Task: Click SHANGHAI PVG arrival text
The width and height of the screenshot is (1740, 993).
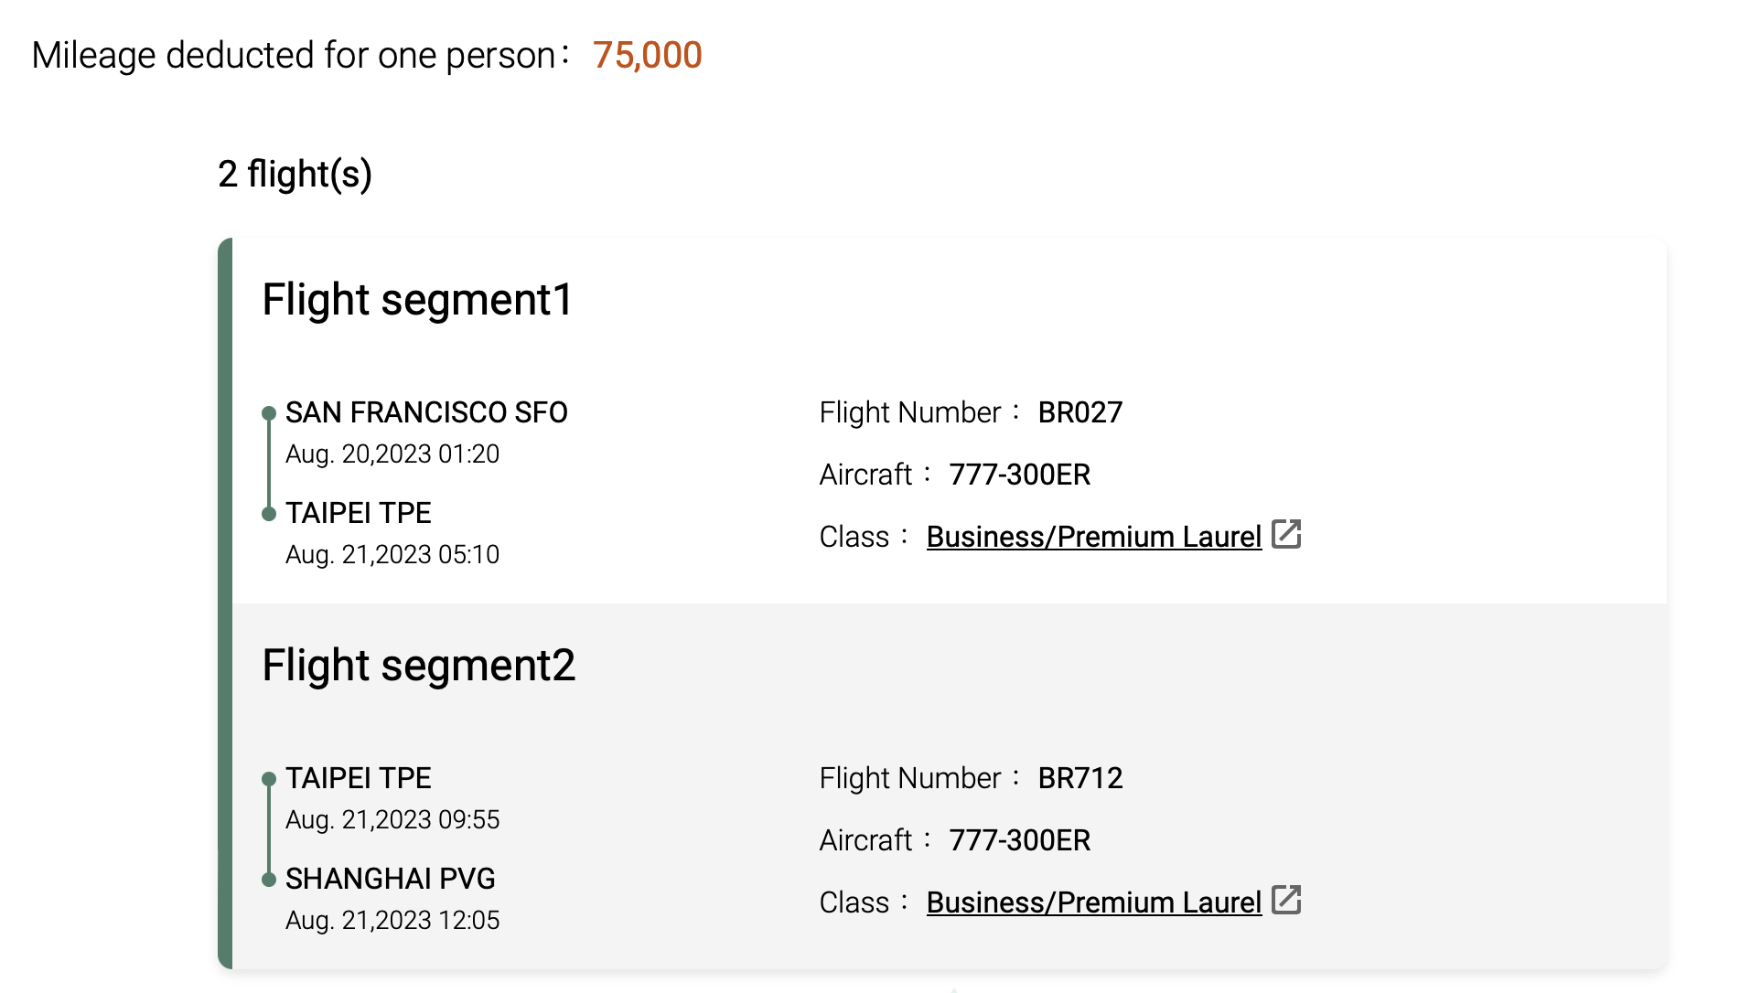Action: tap(390, 879)
